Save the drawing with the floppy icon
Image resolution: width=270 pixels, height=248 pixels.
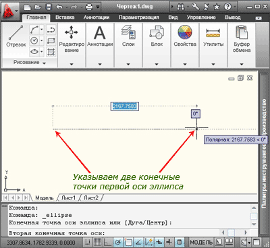49,7
